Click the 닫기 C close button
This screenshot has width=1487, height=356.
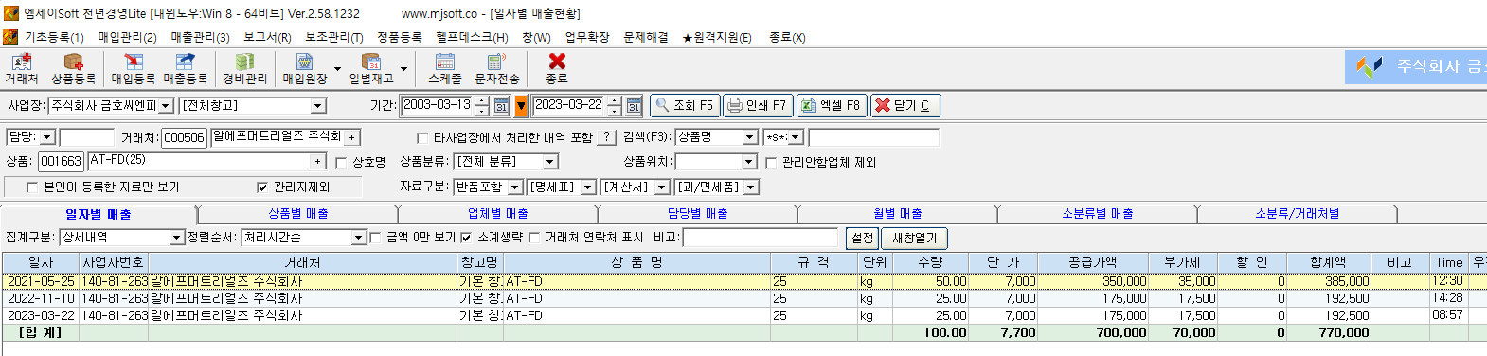click(905, 105)
